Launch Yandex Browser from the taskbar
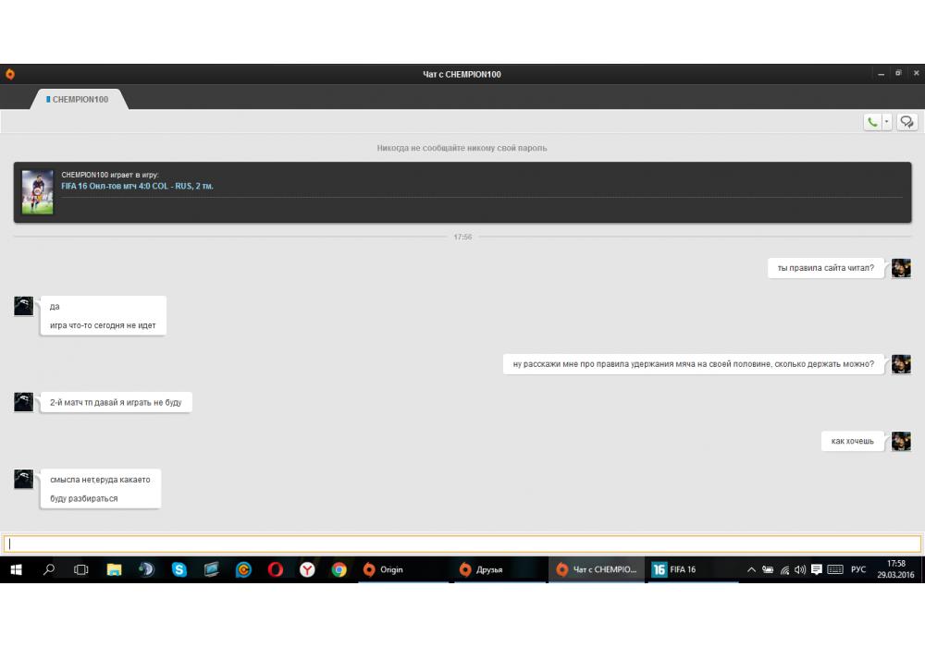925x647 pixels. (307, 569)
